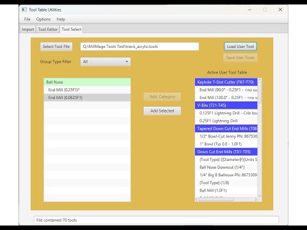
Task: Select Ball Nose Downcut (1/4") row
Action: (226, 167)
